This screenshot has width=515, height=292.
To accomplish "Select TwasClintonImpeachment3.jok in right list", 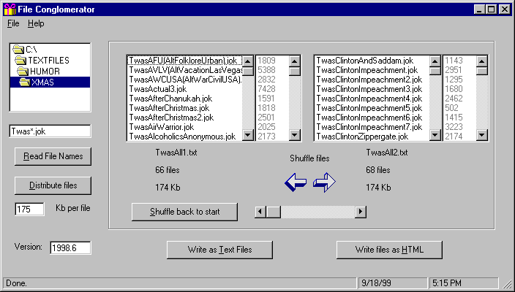I will pyautogui.click(x=372, y=89).
